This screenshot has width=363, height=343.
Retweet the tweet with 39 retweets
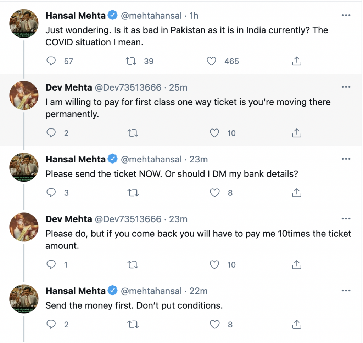click(x=132, y=61)
